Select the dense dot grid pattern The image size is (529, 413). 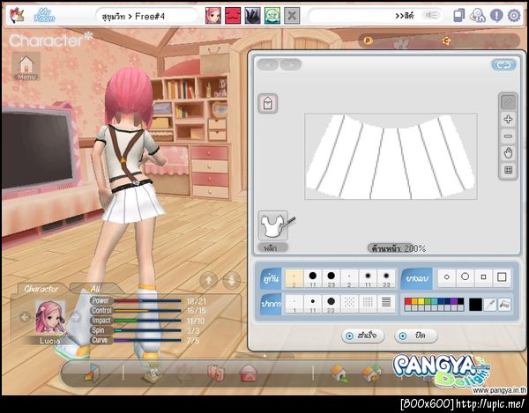368,303
